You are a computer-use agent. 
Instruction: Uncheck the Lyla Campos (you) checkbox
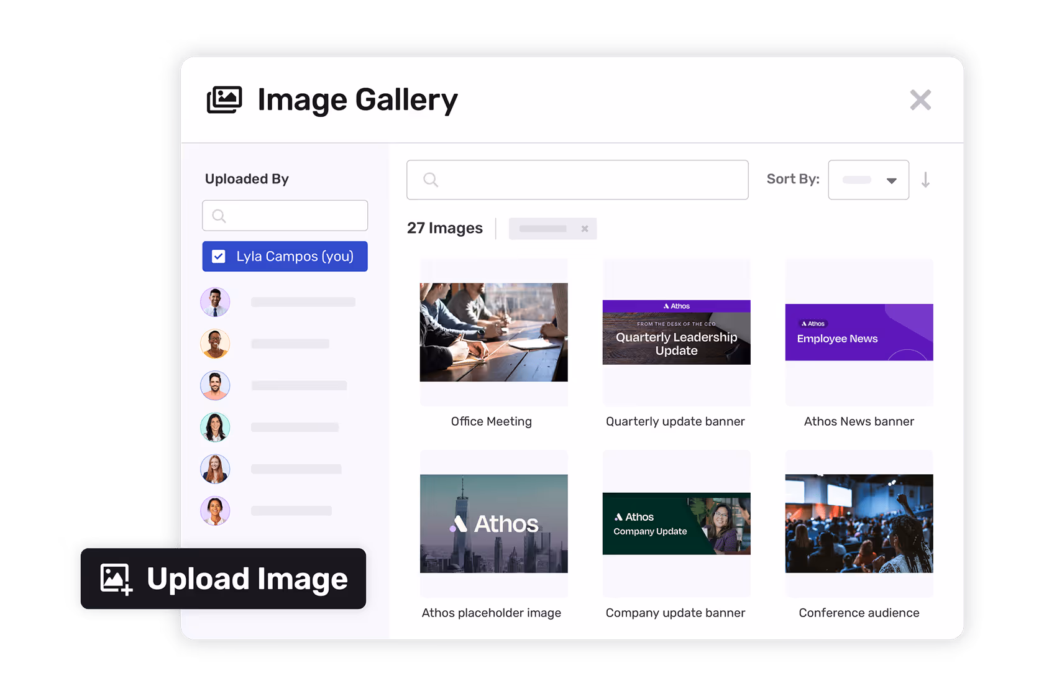click(x=219, y=257)
